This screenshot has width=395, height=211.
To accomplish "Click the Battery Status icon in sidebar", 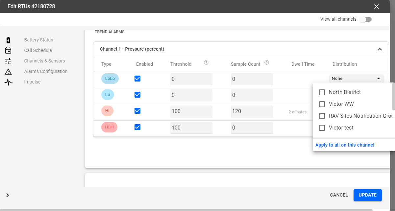I will tap(8, 40).
